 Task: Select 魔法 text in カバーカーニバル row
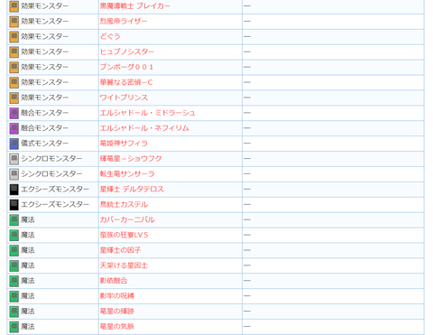coord(28,219)
